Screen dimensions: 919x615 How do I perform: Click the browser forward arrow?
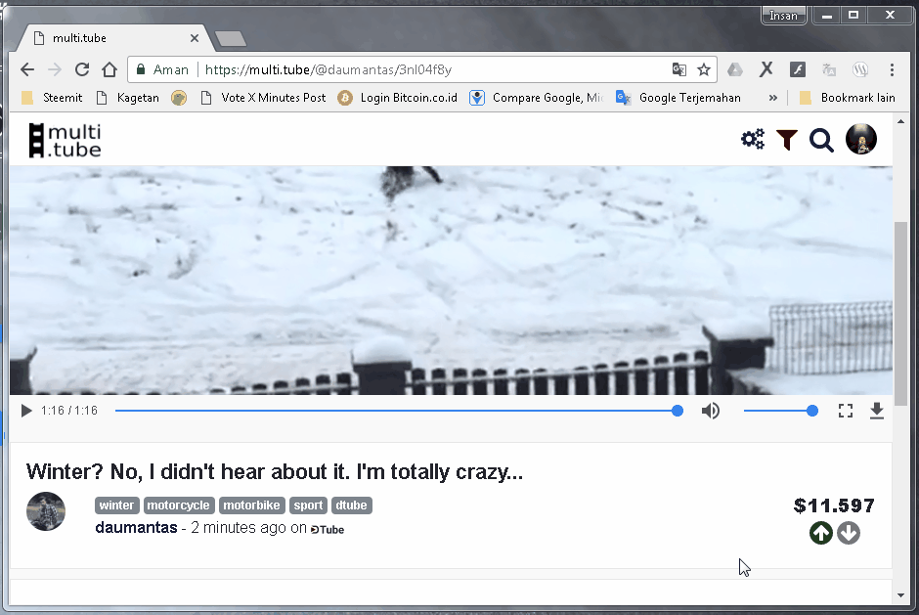[x=55, y=69]
